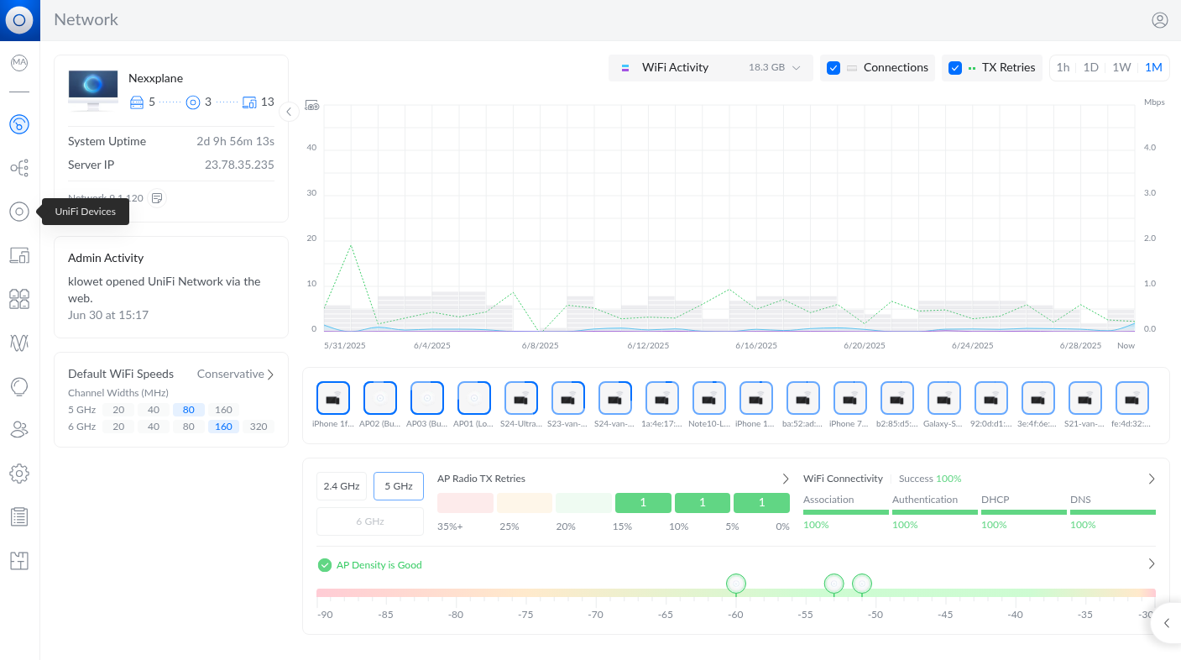Screen dimensions: 1181x660
Task: Open the System Log sidebar icon
Action: 19,517
